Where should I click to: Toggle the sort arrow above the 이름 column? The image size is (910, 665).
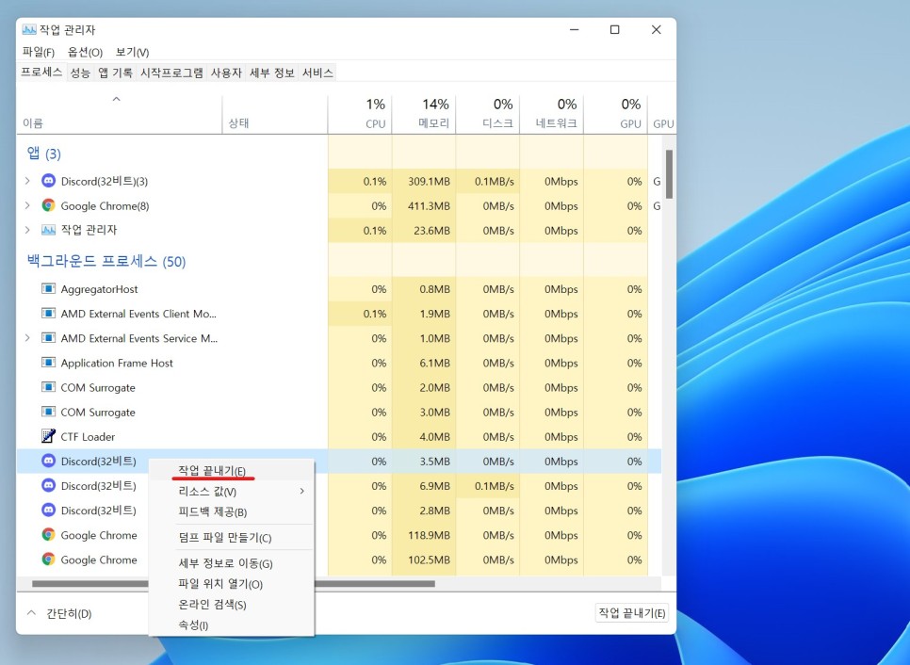116,99
